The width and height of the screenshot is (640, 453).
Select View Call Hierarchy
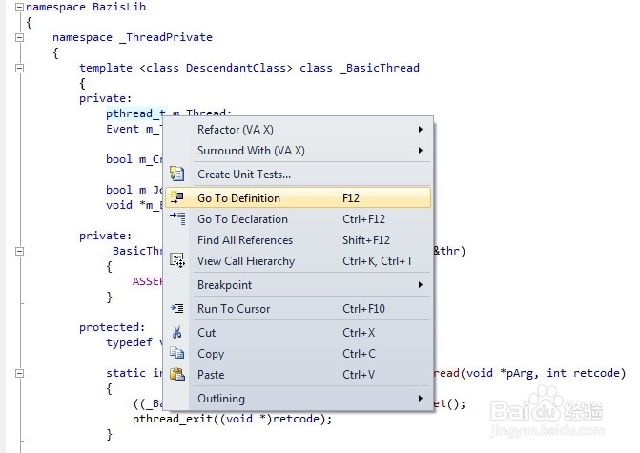pos(298,261)
